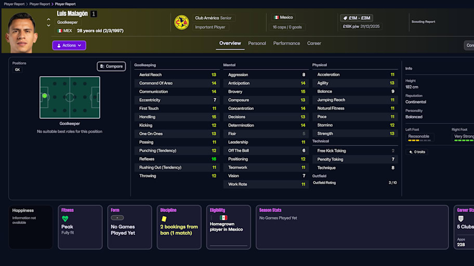Click the Mexico flag in the national team box

(x=276, y=18)
